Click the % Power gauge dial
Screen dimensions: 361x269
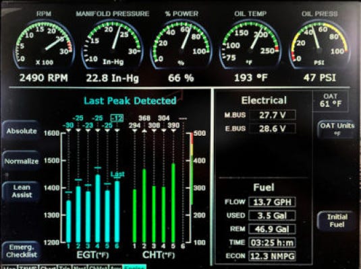pyautogui.click(x=182, y=45)
